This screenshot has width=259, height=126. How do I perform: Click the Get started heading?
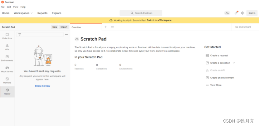[213, 47]
